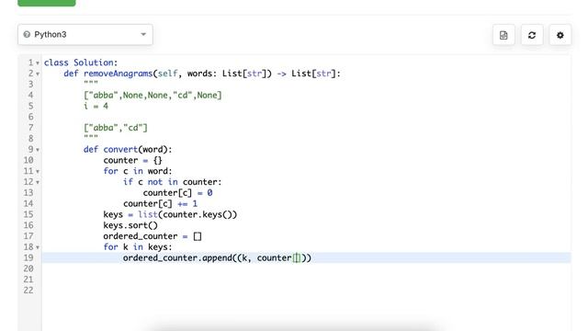Reset code with the refresh icon
The image size is (588, 331).
tap(532, 35)
